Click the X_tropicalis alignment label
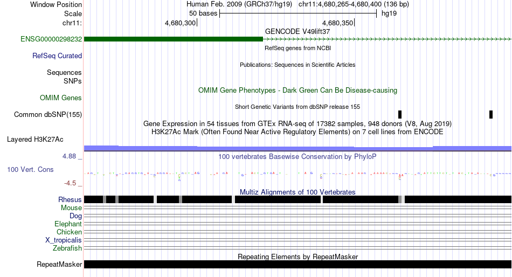The height and width of the screenshot is (277, 512). (64, 240)
